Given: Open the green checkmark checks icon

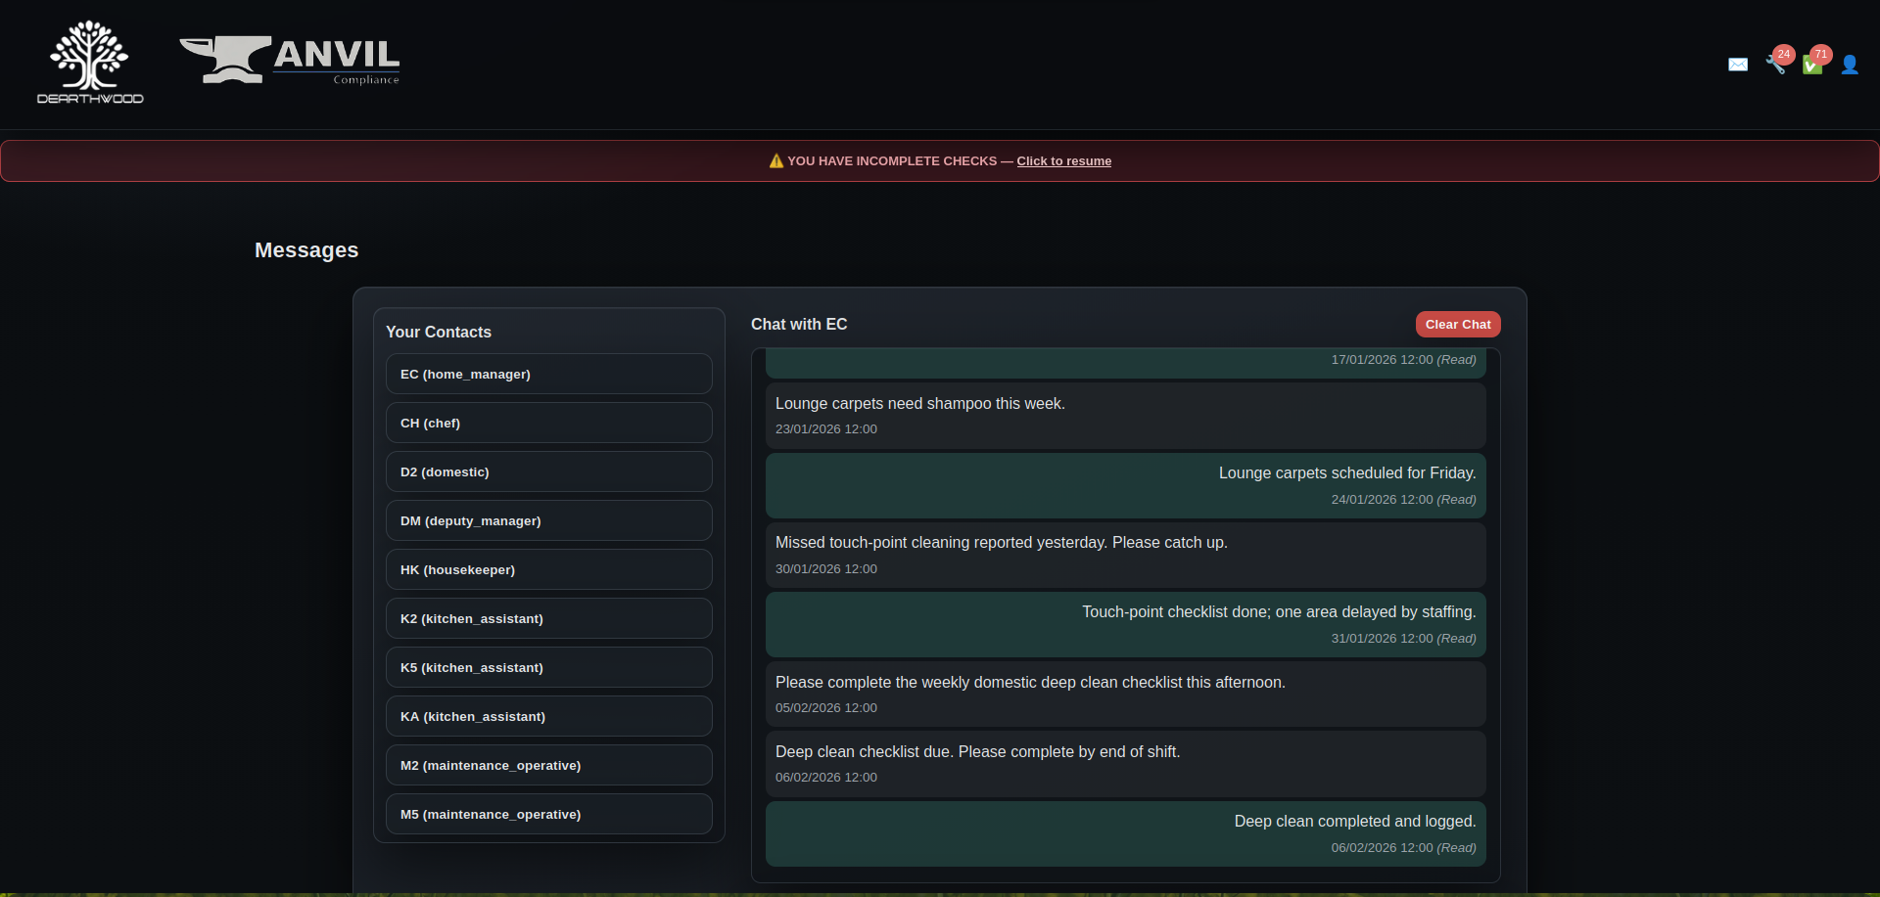Looking at the screenshot, I should tap(1812, 66).
